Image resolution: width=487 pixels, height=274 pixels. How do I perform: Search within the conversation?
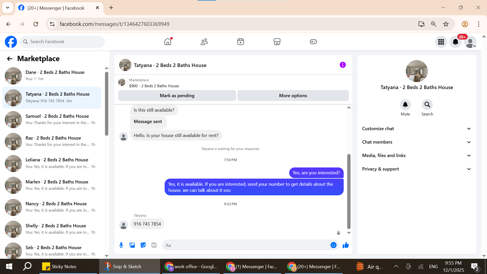click(427, 105)
